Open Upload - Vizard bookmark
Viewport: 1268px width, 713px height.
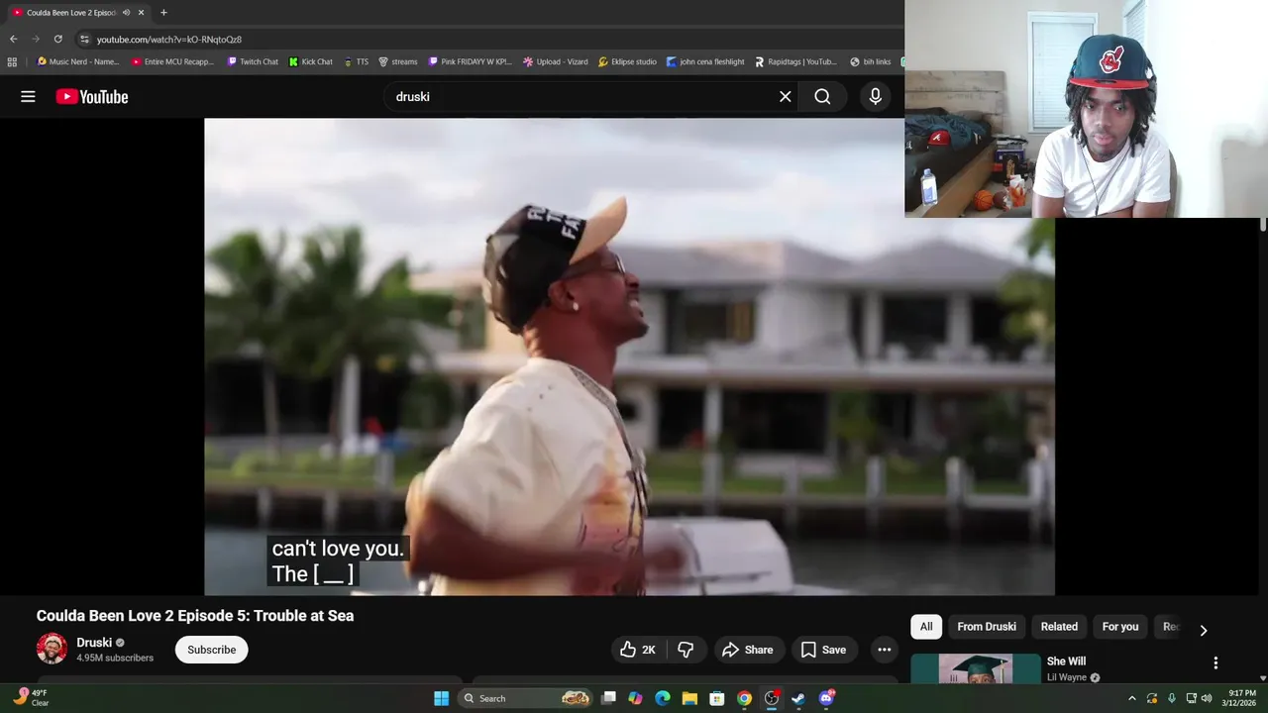tap(555, 61)
